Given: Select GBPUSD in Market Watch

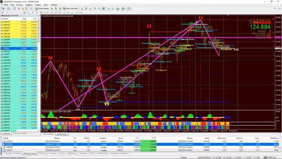Looking at the screenshot, I should [x=19, y=25].
